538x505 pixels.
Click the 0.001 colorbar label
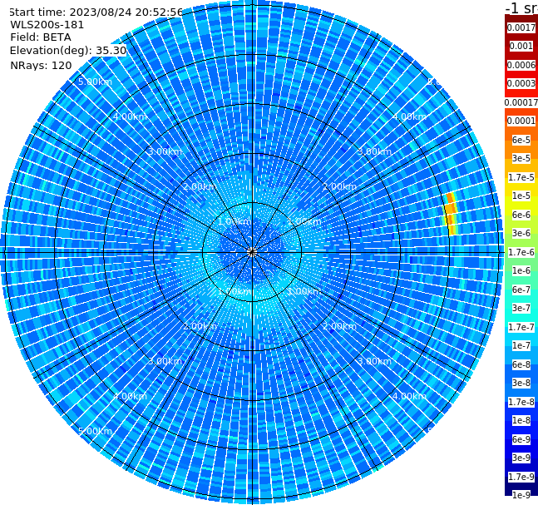521,46
